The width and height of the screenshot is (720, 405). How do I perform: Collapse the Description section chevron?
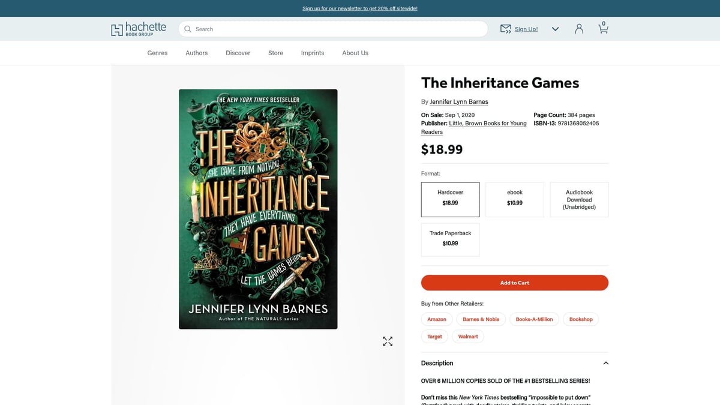605,363
